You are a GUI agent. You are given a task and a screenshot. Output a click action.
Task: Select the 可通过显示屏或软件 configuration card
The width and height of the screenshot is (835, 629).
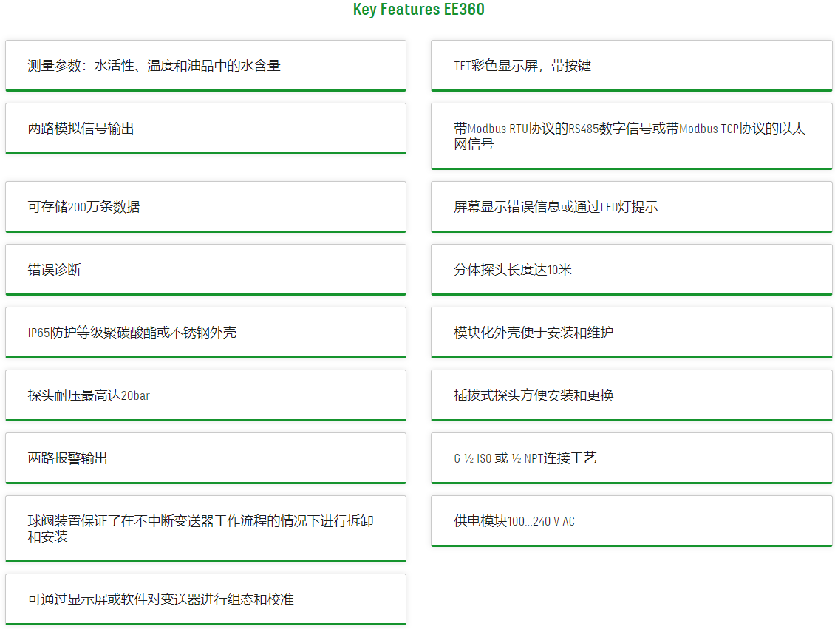[x=205, y=599]
